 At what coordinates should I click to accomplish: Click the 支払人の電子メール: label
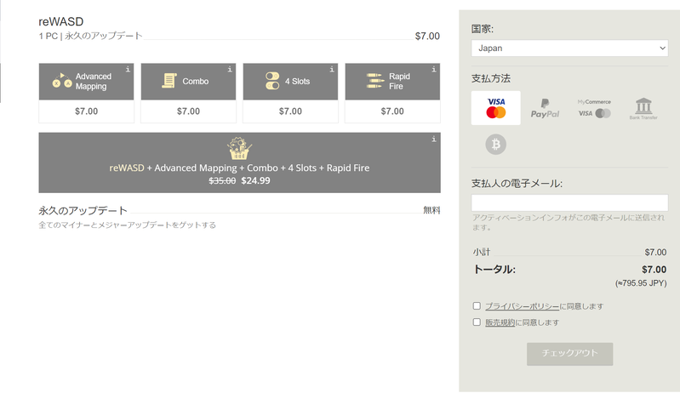(517, 184)
